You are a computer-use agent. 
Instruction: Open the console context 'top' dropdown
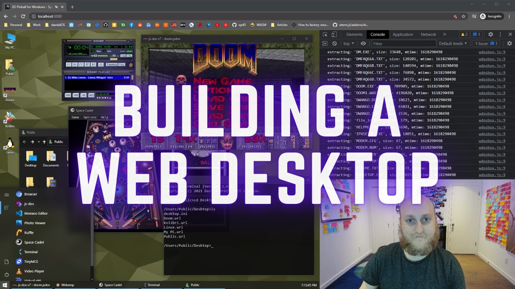349,43
